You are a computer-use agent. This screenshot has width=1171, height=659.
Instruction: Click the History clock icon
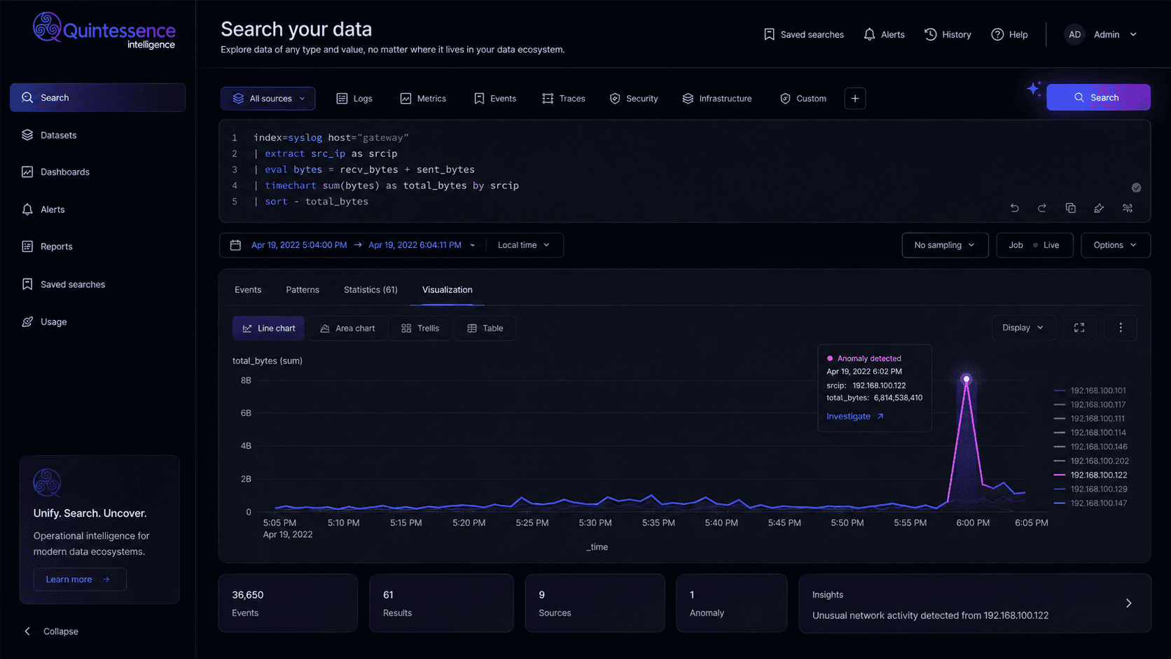930,34
